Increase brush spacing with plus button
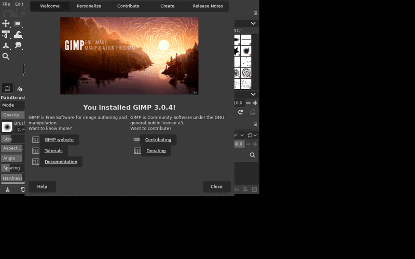Screen dimensions: 415x259 click(255, 103)
